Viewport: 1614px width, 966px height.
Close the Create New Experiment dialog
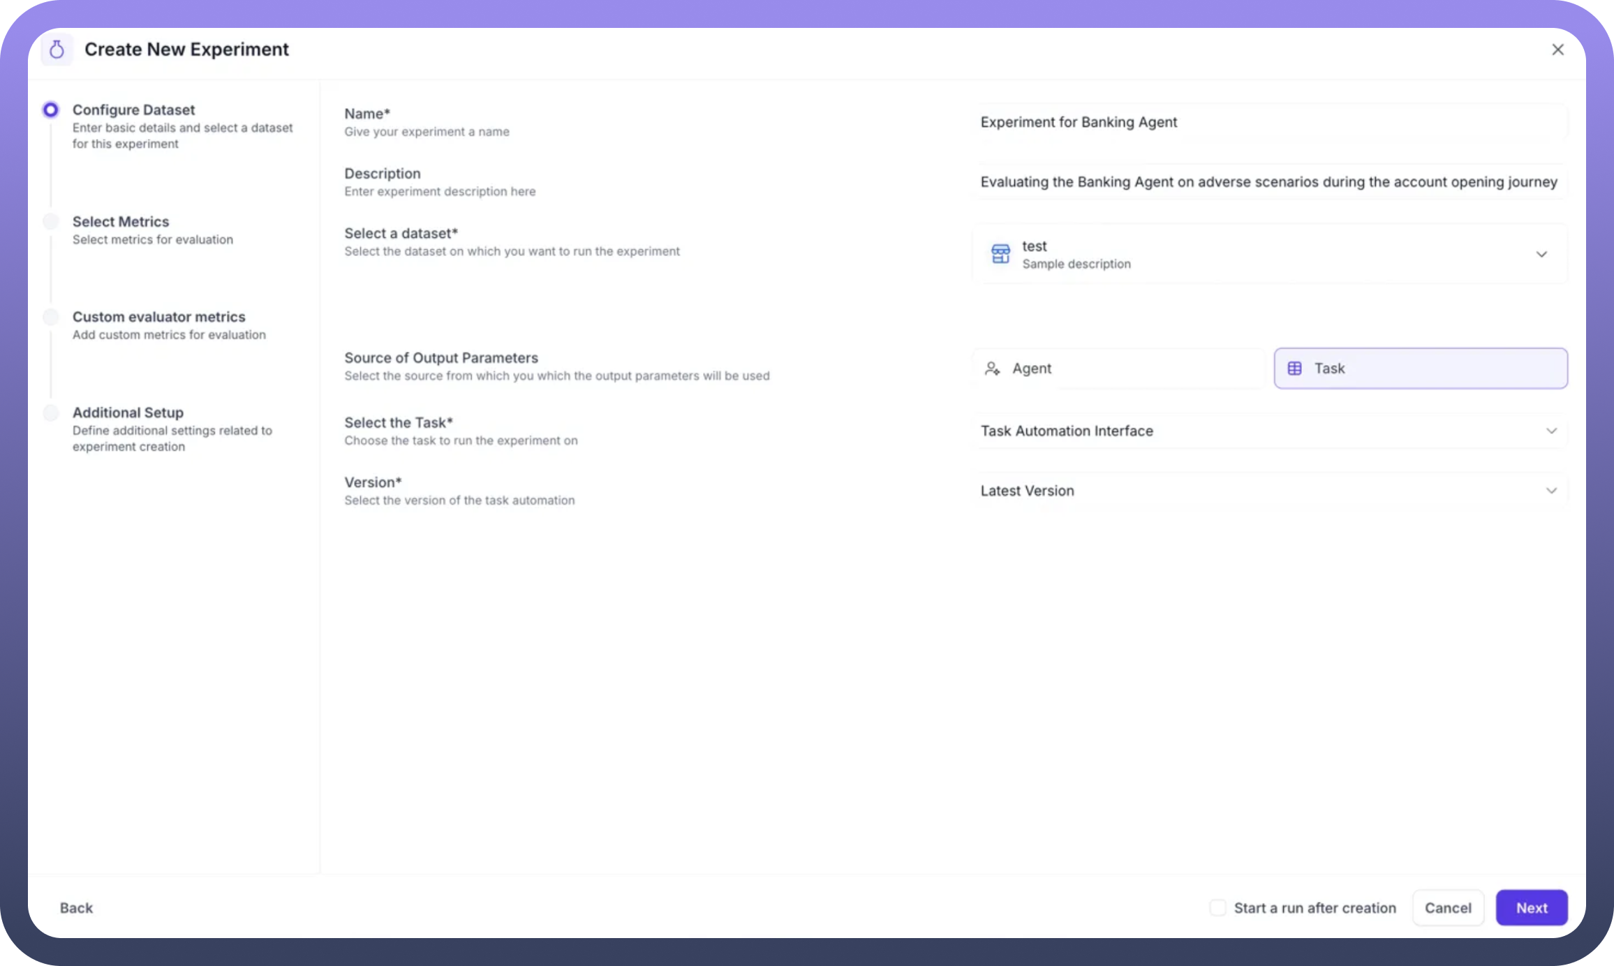1557,50
